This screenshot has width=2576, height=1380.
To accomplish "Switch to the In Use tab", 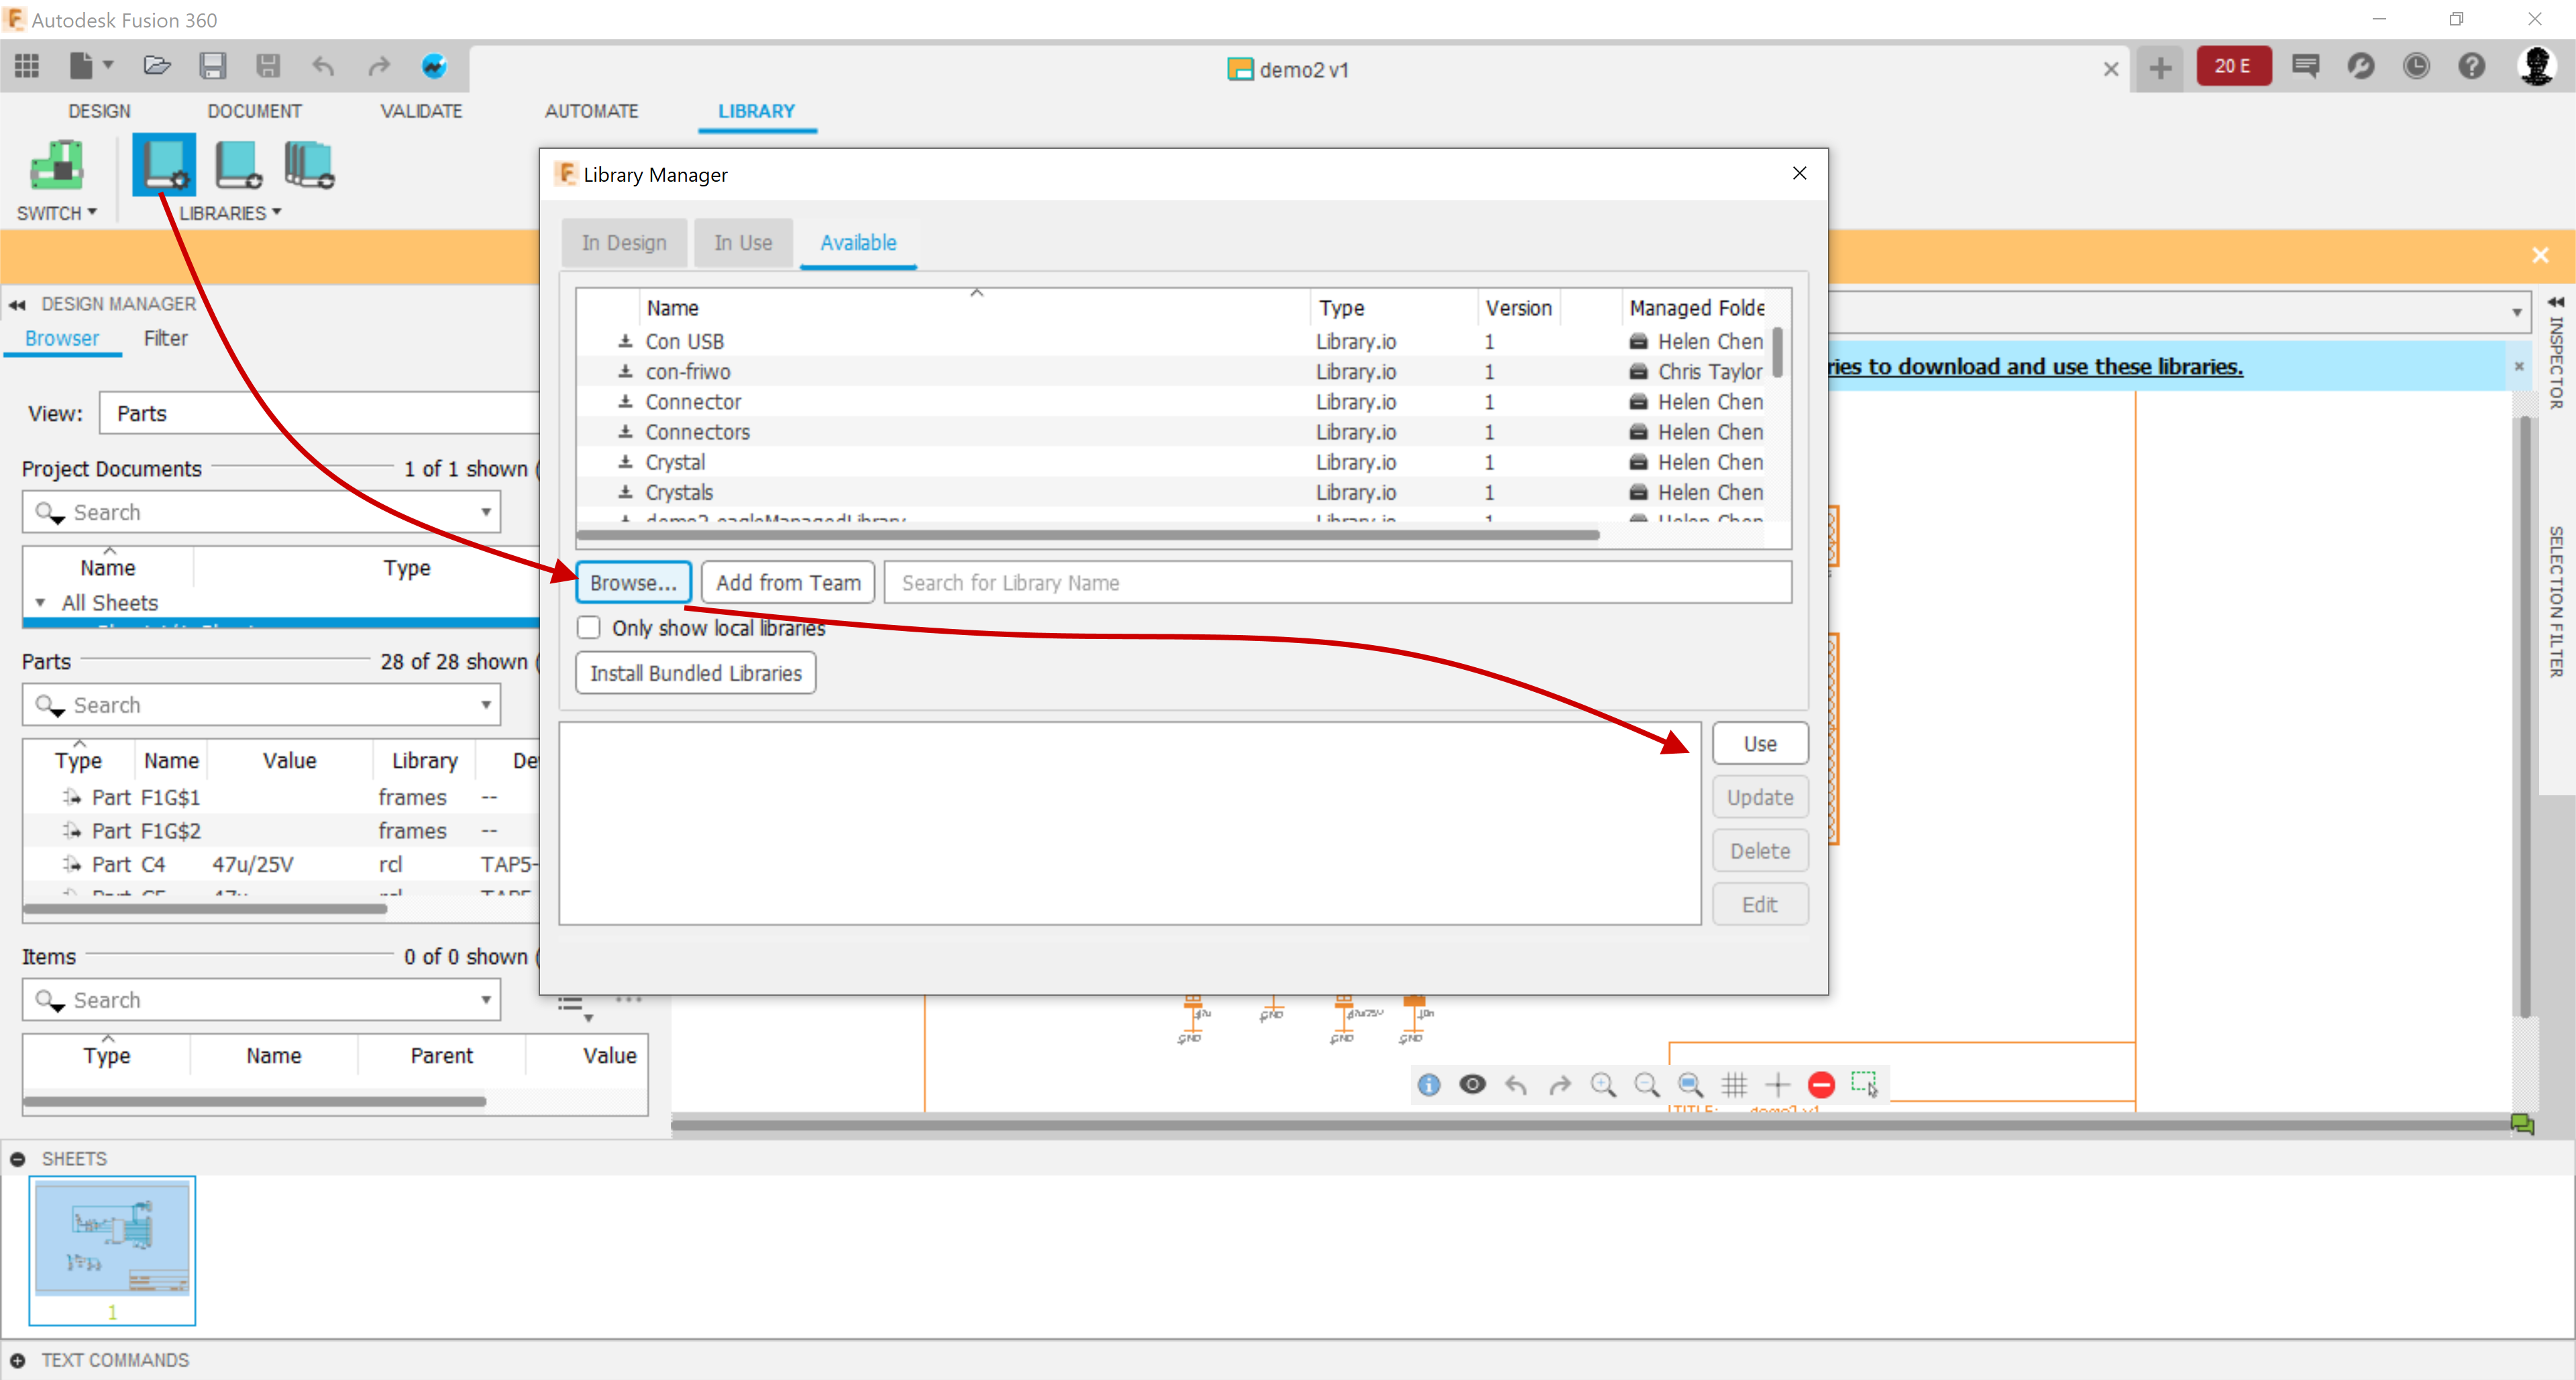I will [x=742, y=242].
